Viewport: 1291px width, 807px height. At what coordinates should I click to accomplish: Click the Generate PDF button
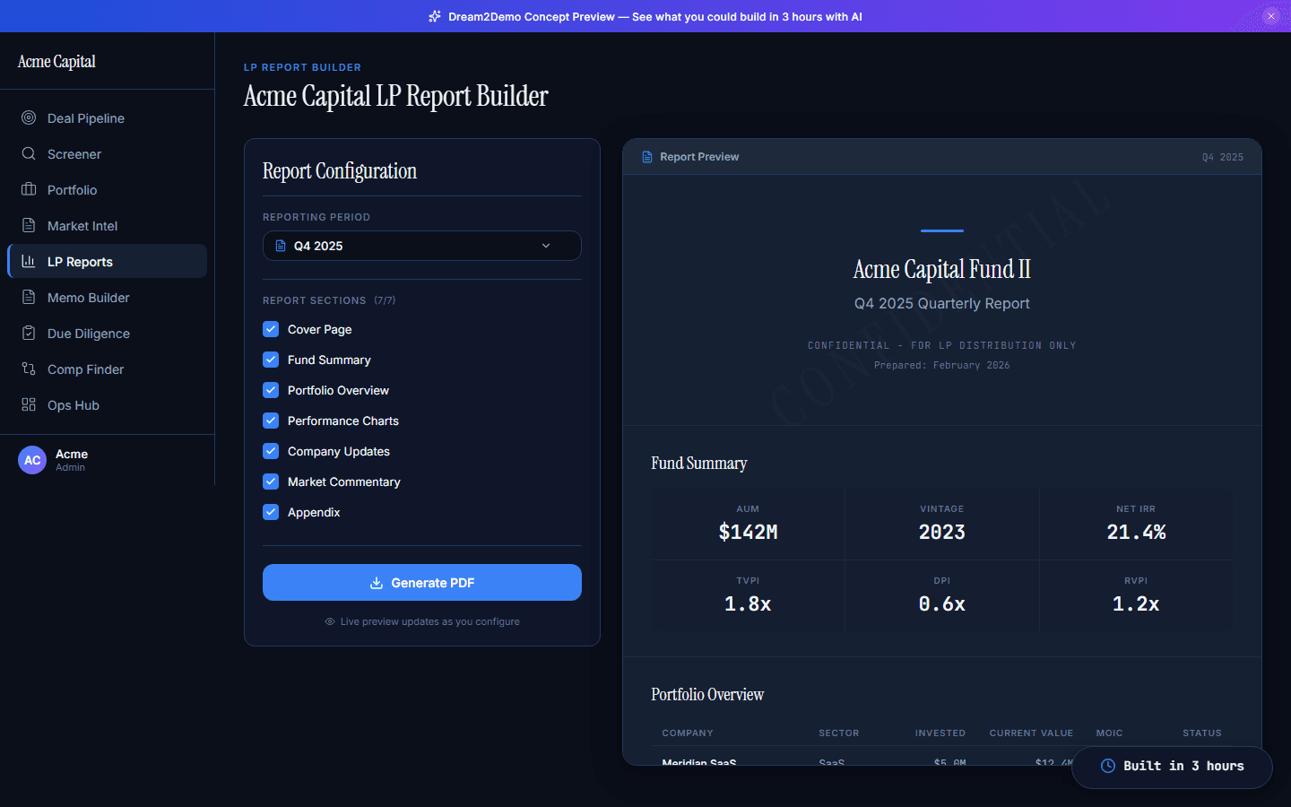click(421, 582)
